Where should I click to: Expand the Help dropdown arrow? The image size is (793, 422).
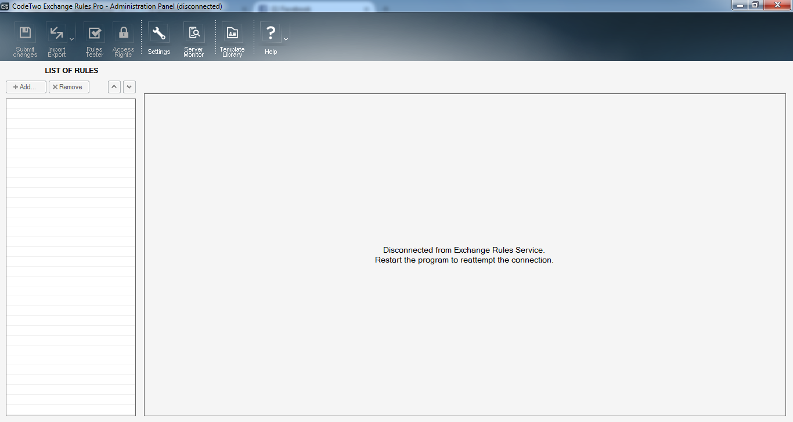[286, 39]
